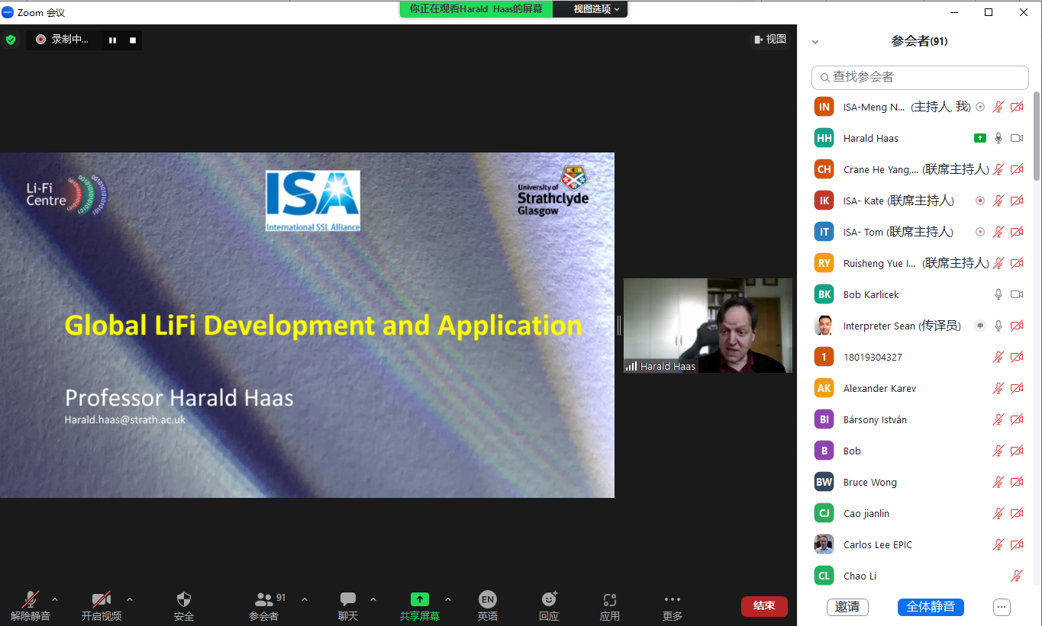This screenshot has width=1042, height=626.
Task: Click the green encryption shield icon
Action: [x=11, y=40]
